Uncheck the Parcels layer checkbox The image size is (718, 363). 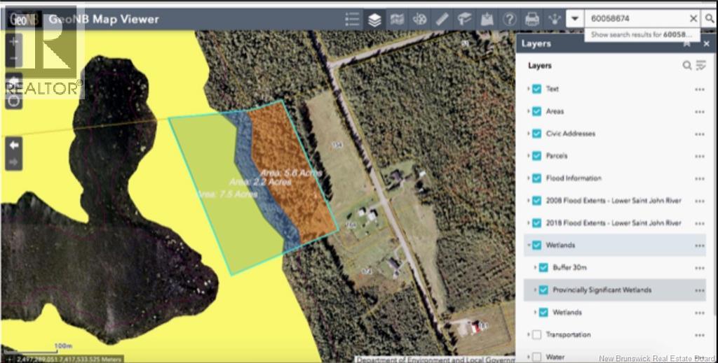pyautogui.click(x=536, y=156)
